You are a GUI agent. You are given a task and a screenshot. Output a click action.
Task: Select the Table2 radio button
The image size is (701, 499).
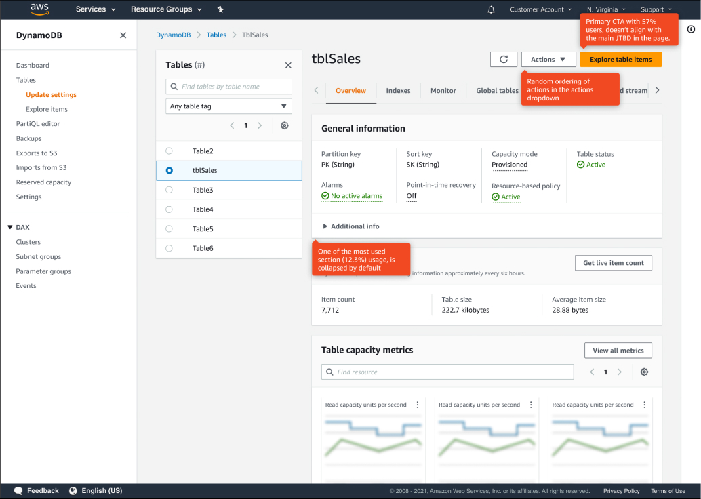pyautogui.click(x=169, y=151)
